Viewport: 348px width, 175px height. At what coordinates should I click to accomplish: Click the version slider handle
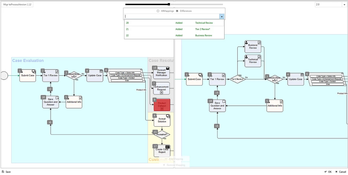pyautogui.click(x=169, y=4)
